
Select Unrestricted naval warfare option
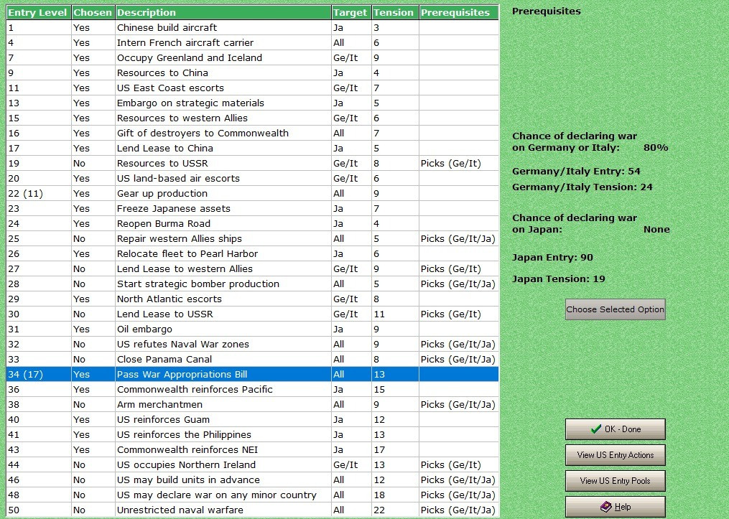(x=252, y=510)
